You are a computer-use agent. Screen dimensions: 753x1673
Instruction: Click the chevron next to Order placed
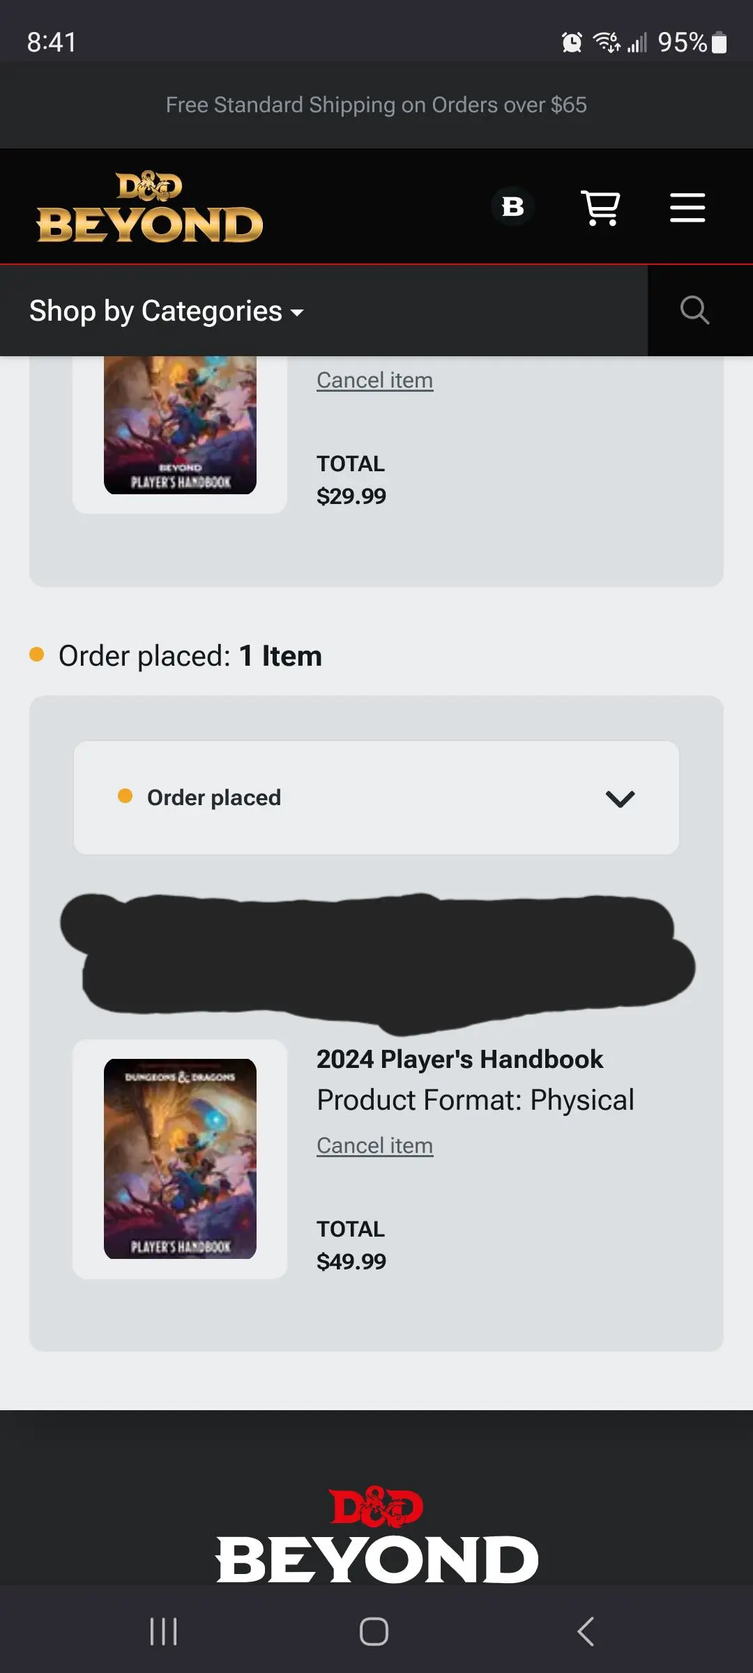(x=619, y=799)
